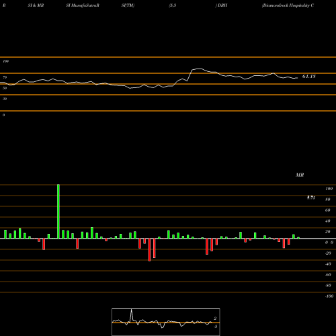Click the MR axis label 60
Image resolution: width=336 pixels, height=336 pixels.
pyautogui.click(x=328, y=210)
